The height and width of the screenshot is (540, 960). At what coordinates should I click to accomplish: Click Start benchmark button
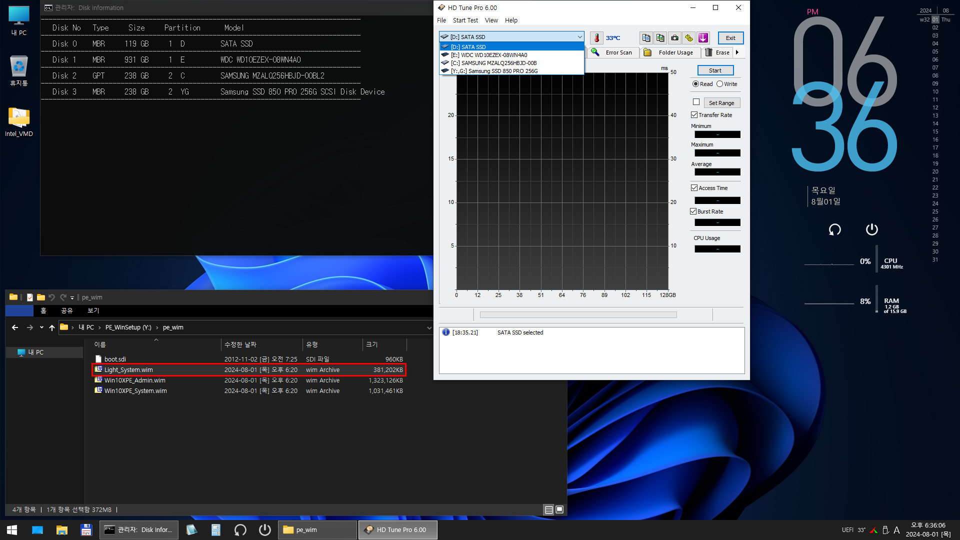point(715,70)
